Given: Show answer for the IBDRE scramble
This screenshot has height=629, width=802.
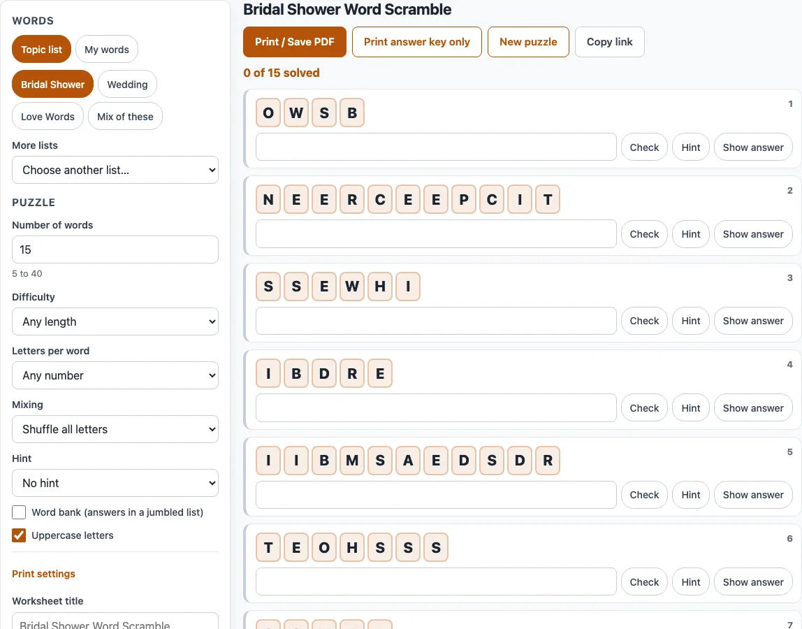Looking at the screenshot, I should click(x=753, y=408).
